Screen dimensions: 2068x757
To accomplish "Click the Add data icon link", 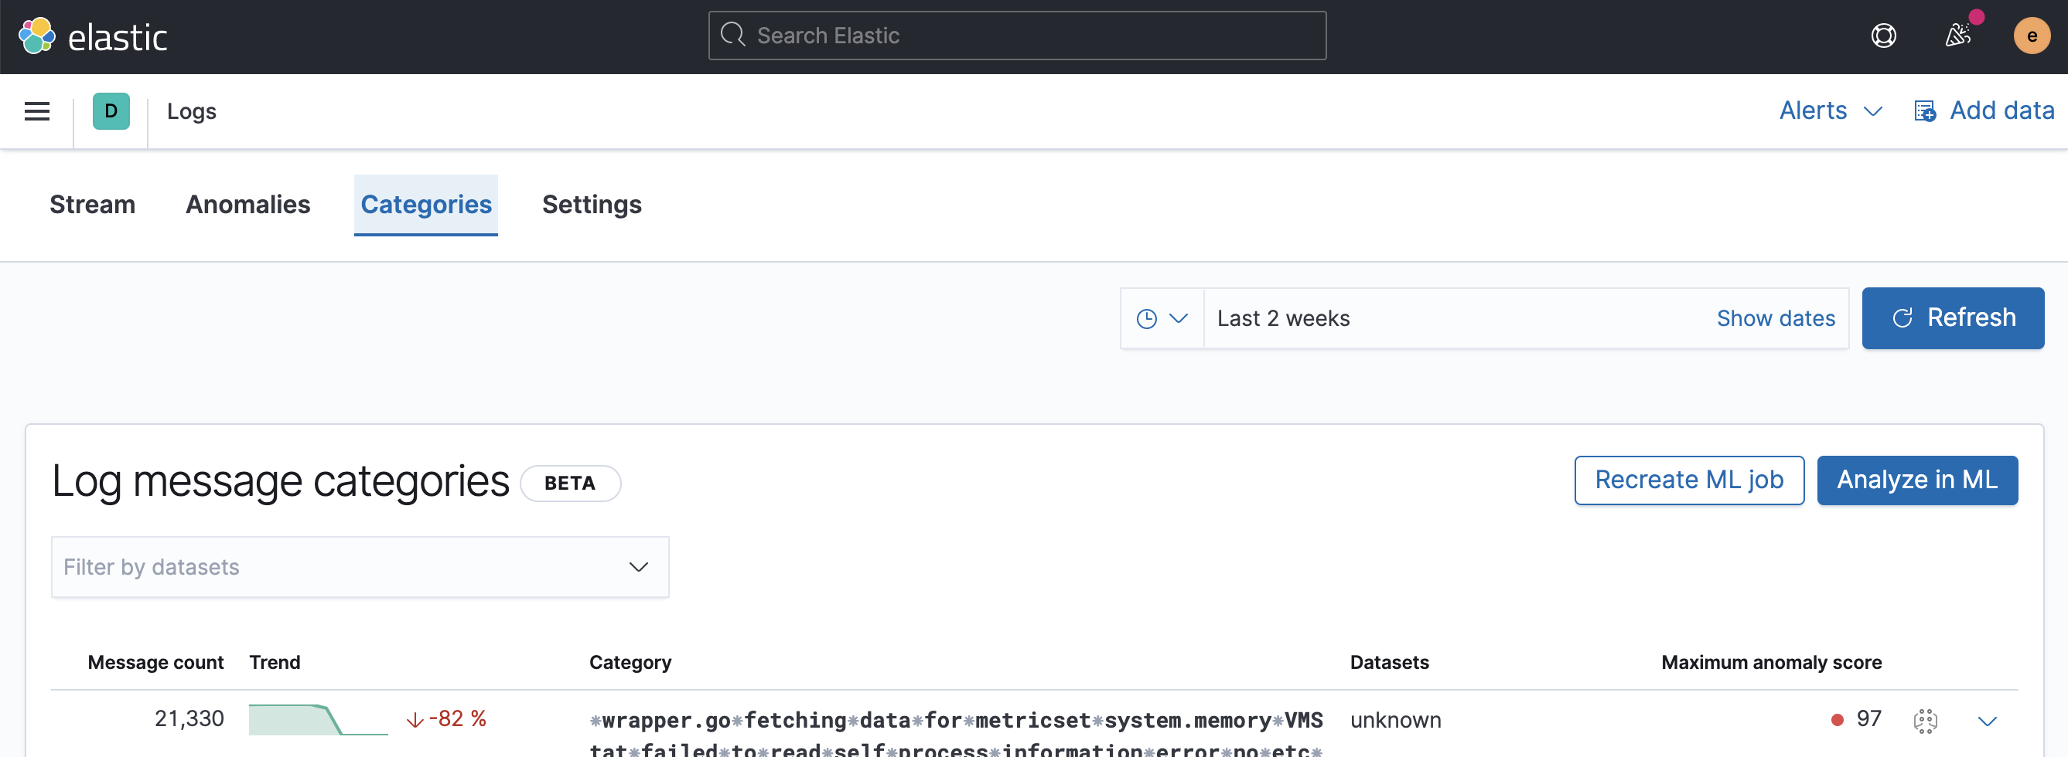I will 1984,110.
